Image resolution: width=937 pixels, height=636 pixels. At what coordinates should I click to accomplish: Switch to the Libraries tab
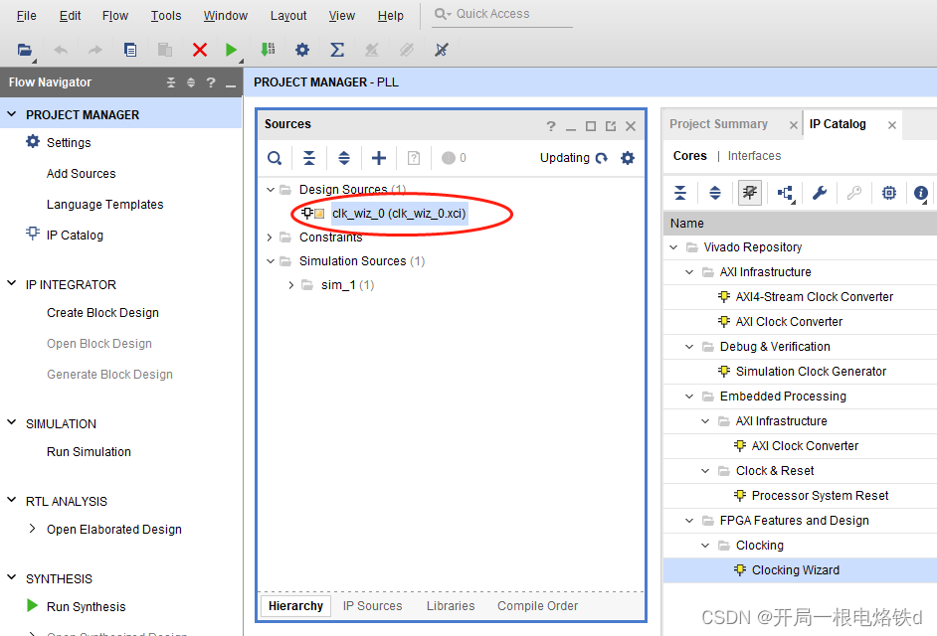[451, 605]
